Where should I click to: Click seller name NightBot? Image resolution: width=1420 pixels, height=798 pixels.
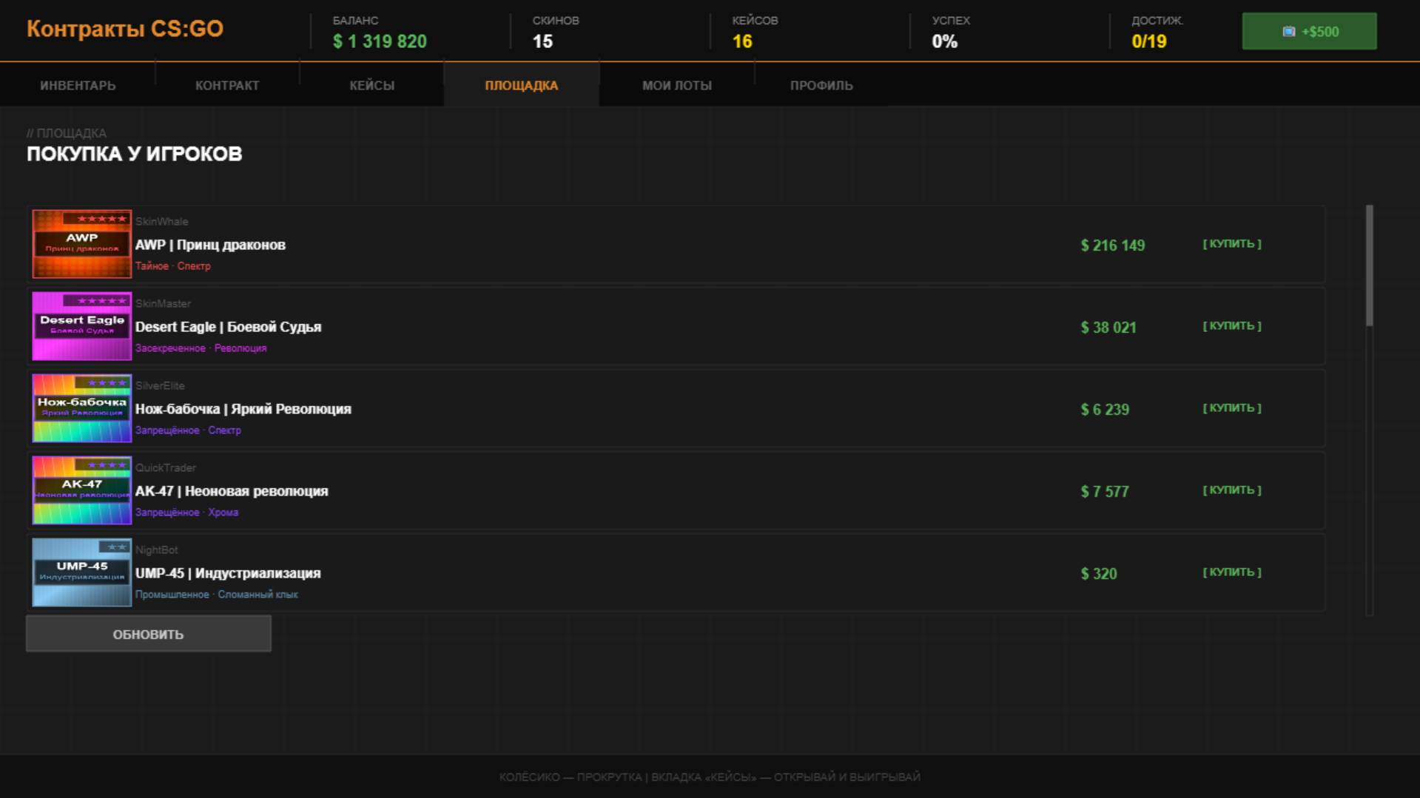[x=157, y=550]
